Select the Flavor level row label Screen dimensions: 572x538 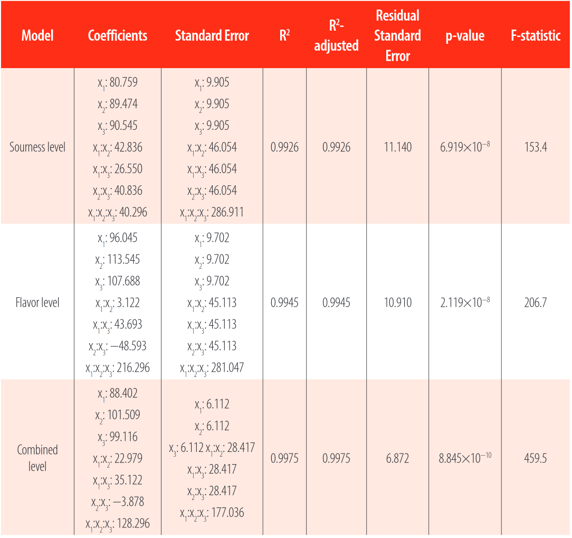tap(37, 303)
